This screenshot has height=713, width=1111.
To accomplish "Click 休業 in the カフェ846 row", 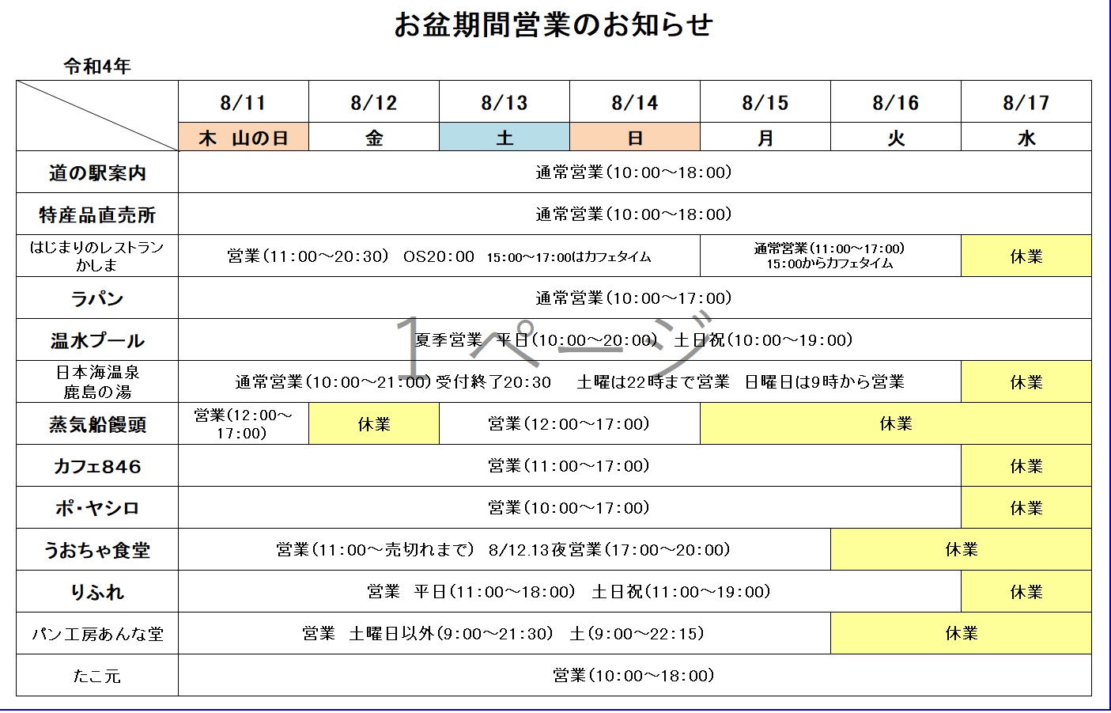I will (1026, 466).
